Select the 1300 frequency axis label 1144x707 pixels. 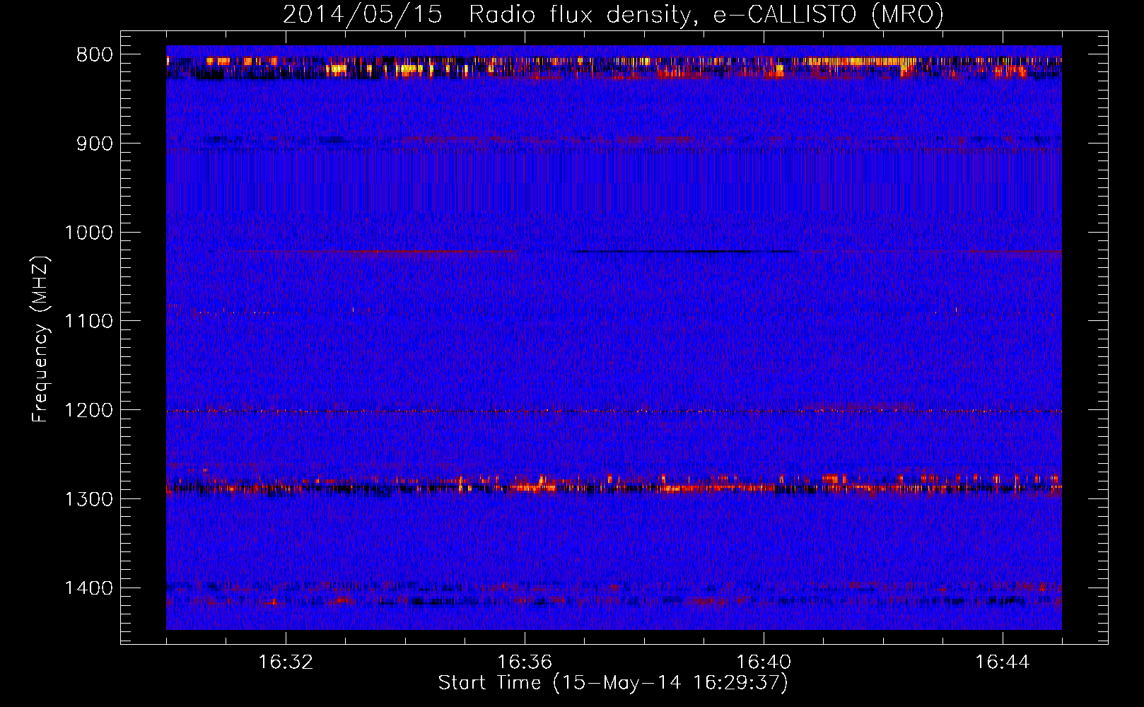88,499
